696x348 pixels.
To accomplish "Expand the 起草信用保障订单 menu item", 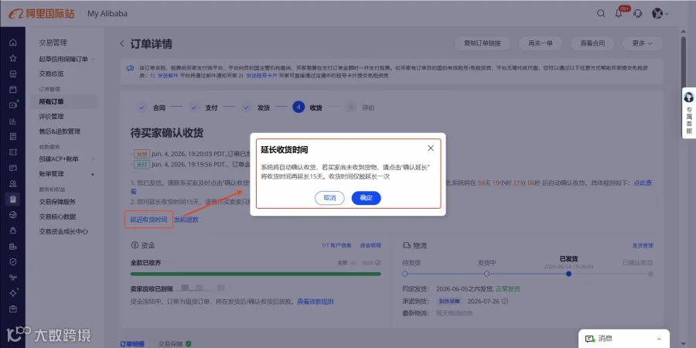I will [x=67, y=59].
